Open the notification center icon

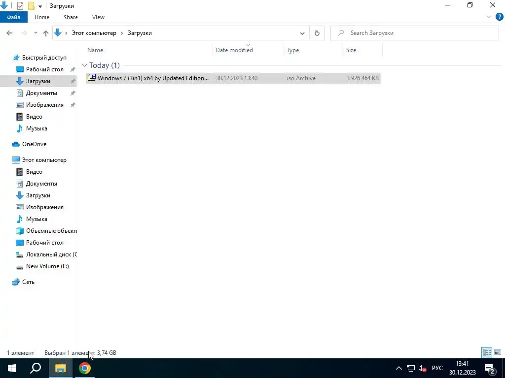click(x=490, y=368)
